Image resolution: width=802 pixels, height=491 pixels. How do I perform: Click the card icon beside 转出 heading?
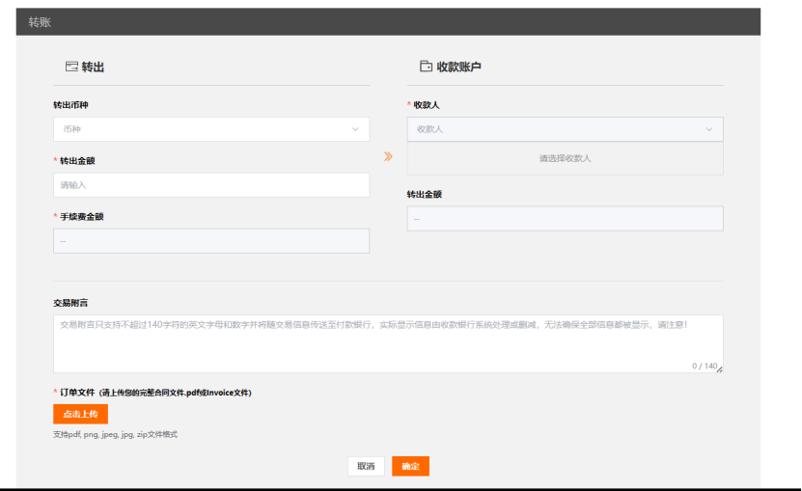click(71, 67)
